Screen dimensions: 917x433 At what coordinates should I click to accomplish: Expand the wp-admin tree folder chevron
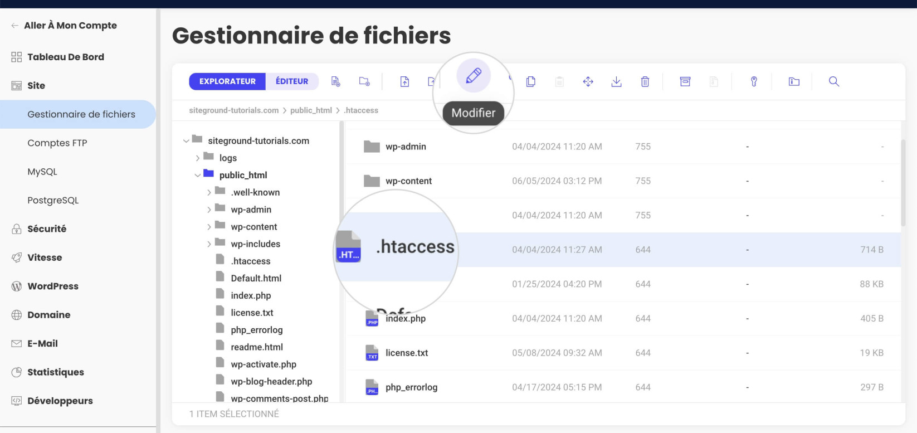pyautogui.click(x=209, y=210)
